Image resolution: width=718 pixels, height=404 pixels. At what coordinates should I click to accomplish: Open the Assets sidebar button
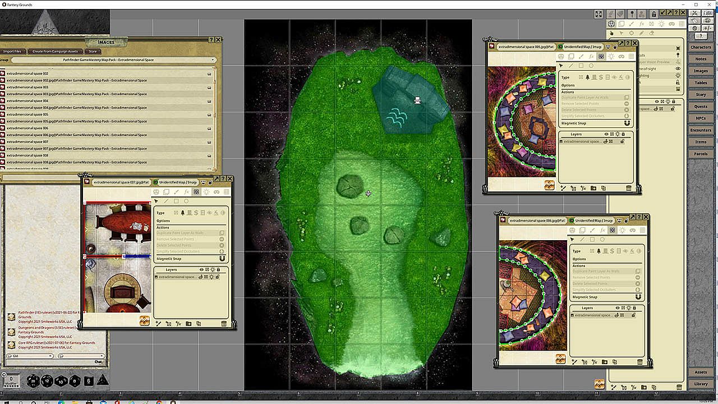(x=701, y=372)
